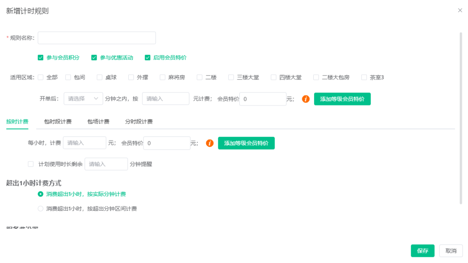Select 按超出分钟区间计费 radio option
This screenshot has height=263, width=468.
41,209
